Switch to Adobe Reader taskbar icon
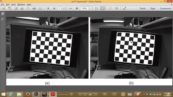This screenshot has width=173, height=97. click(53, 94)
